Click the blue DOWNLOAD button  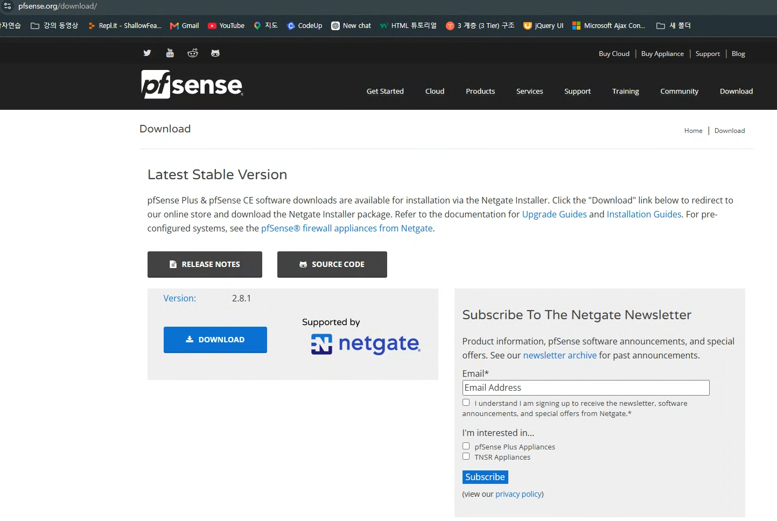(215, 340)
